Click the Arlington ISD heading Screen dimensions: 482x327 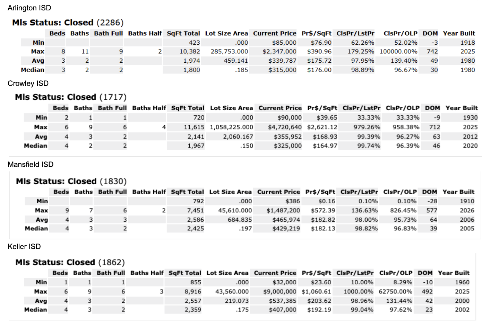pos(29,8)
